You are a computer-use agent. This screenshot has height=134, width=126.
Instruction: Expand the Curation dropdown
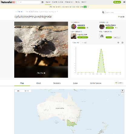point(119,83)
